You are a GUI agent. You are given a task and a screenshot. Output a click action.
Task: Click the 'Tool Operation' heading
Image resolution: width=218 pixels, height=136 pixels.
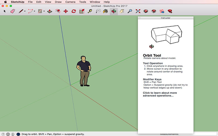point(153,63)
